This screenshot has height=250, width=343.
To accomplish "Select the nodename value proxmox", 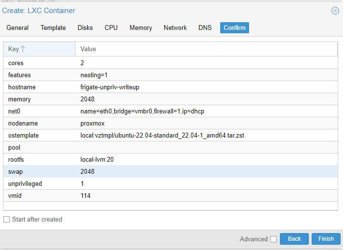I will pyautogui.click(x=92, y=124).
